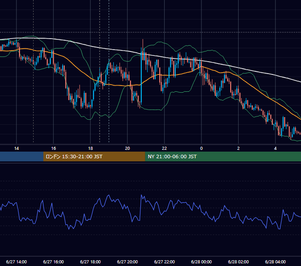Click the price axis hour label 18
This screenshot has width=301, height=266.
pos(90,149)
